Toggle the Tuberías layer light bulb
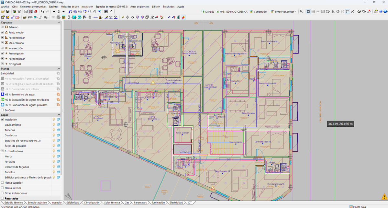This screenshot has height=208, width=388. click(x=54, y=130)
